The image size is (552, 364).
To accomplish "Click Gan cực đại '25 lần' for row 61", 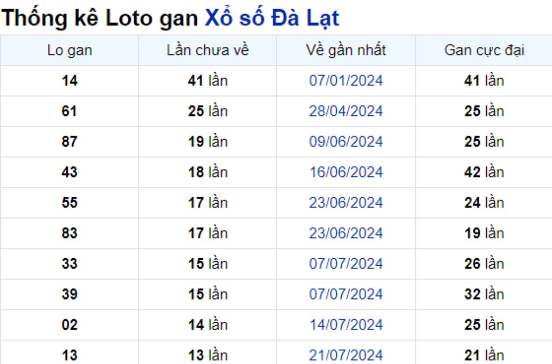I will [484, 111].
